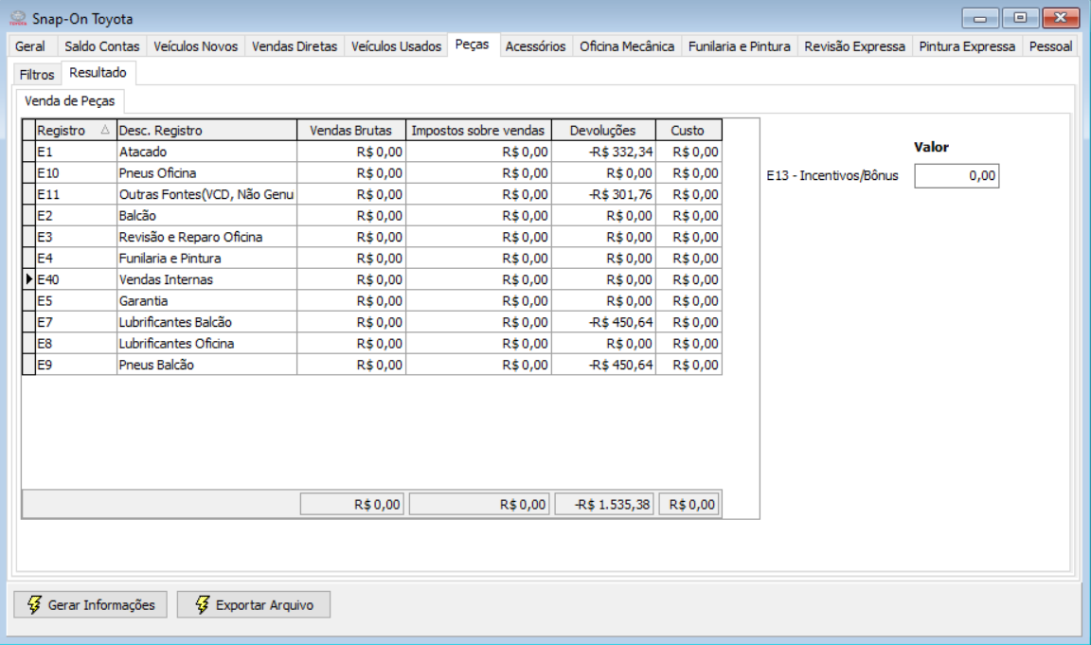The width and height of the screenshot is (1091, 645).
Task: Open the Geral tab
Action: point(30,46)
